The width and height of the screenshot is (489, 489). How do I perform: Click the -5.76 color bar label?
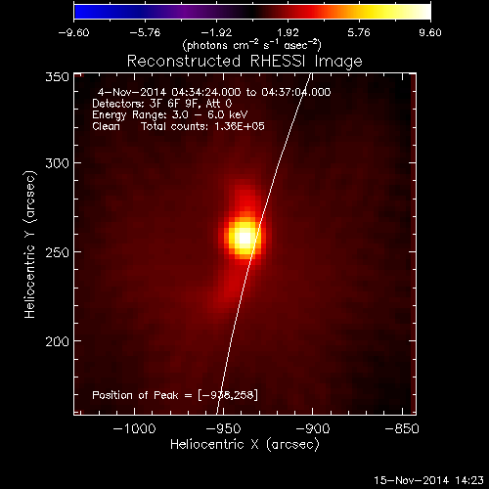click(x=145, y=32)
